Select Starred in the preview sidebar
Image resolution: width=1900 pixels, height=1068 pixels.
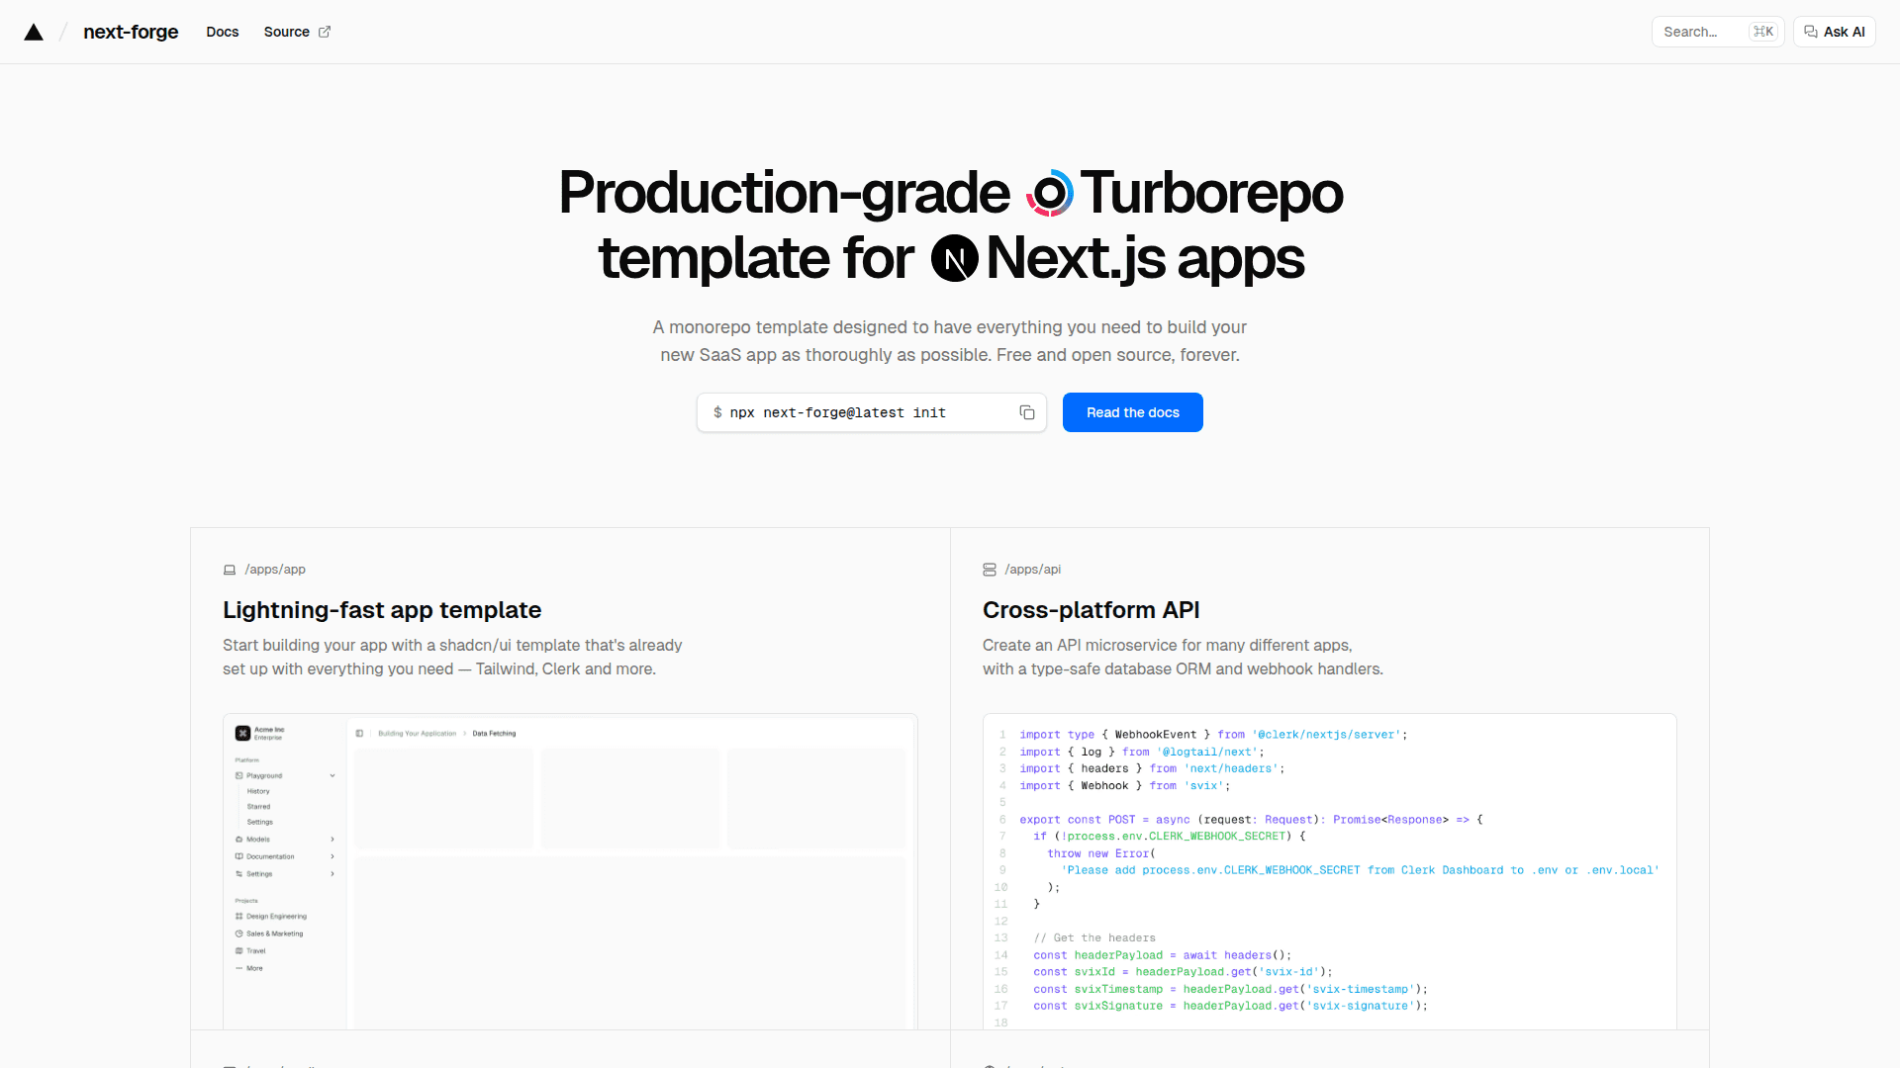coord(258,807)
